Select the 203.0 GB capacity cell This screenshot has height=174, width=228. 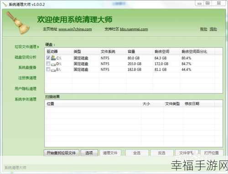[135, 64]
